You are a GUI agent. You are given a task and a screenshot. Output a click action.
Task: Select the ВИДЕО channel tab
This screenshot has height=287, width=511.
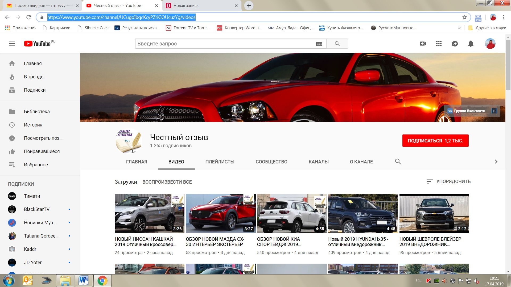tap(176, 162)
